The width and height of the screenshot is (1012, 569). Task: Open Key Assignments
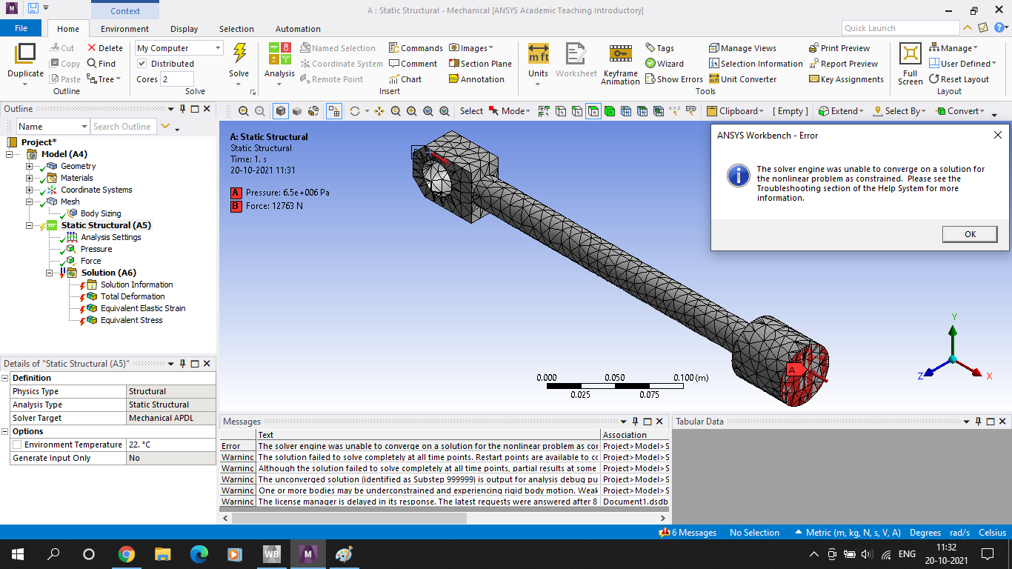pyautogui.click(x=846, y=79)
